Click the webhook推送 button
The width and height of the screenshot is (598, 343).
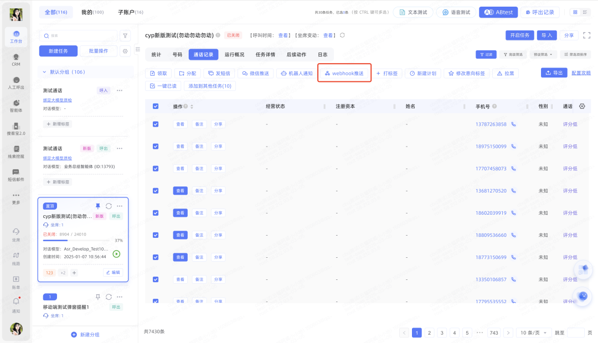click(344, 73)
